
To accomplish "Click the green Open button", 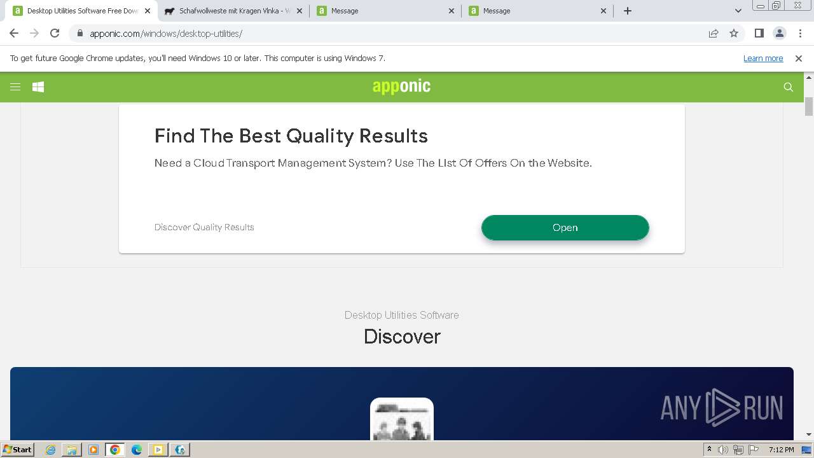I will click(x=565, y=228).
